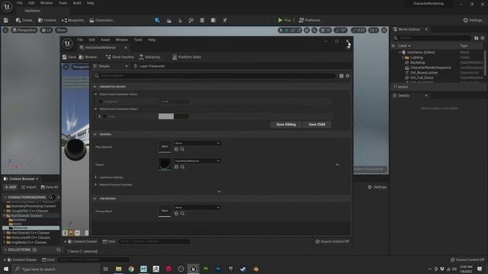This screenshot has height=274, width=488.
Task: Click the Save Child button
Action: click(317, 125)
